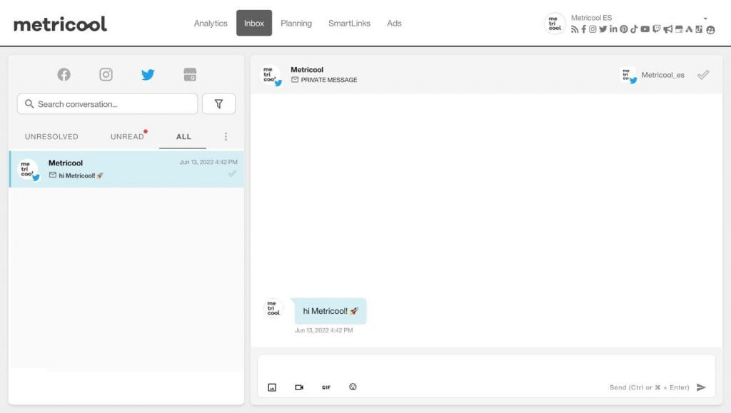Click the metricool logo

point(60,24)
